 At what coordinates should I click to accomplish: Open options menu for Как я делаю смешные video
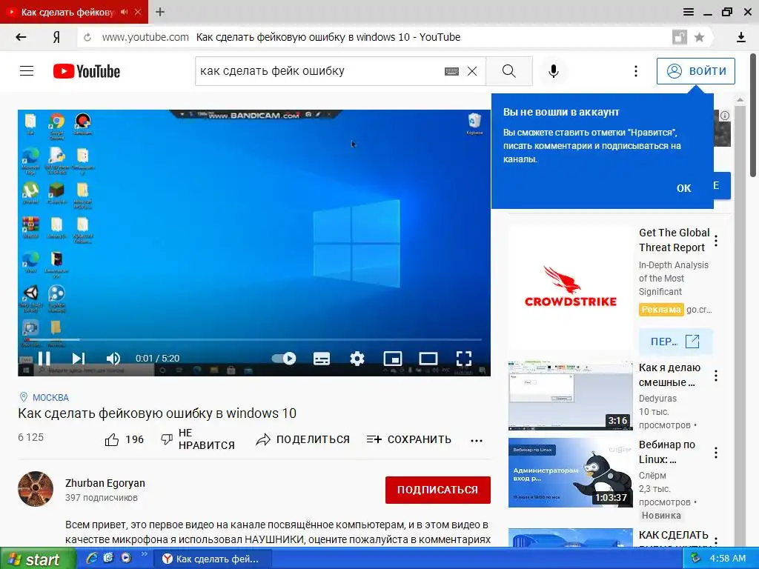pos(716,376)
